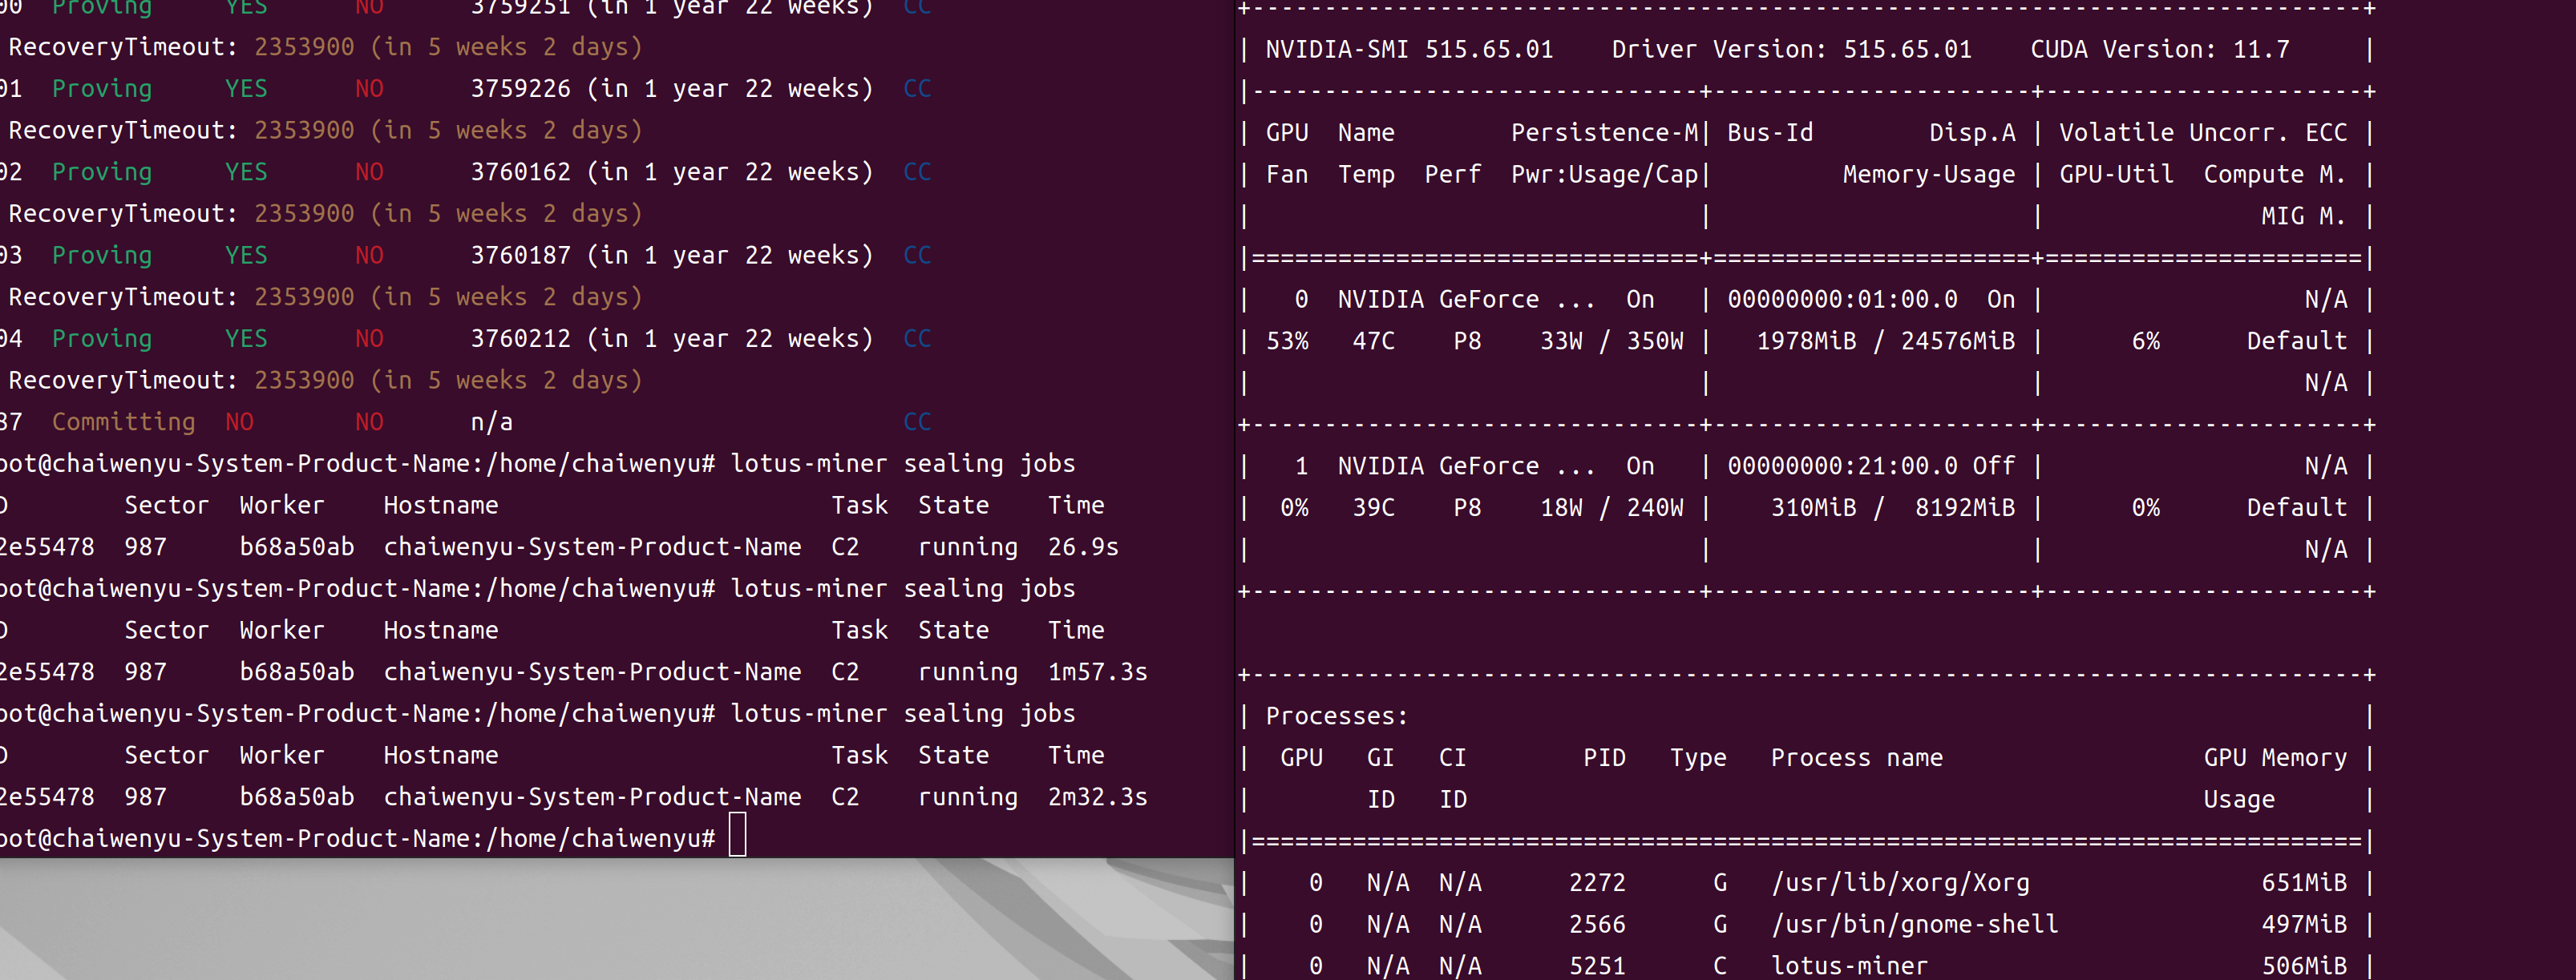Click the "Persistence-M" column header
The width and height of the screenshot is (2576, 980).
(x=1604, y=132)
